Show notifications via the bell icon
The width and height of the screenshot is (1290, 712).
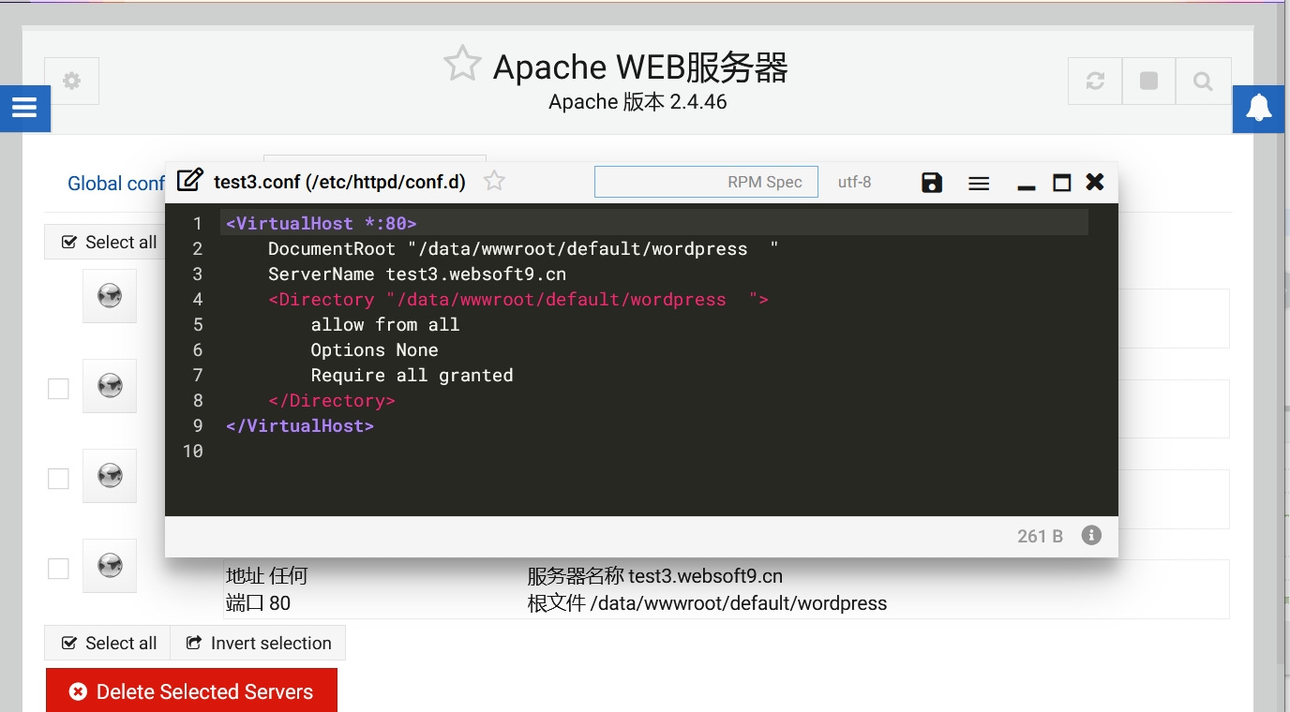coord(1258,109)
